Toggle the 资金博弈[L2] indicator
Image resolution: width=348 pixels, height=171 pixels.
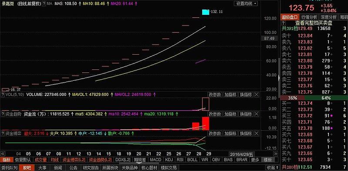[x=74, y=159]
